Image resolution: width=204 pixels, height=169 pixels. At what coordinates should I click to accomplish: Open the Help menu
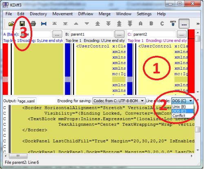coord(161,14)
